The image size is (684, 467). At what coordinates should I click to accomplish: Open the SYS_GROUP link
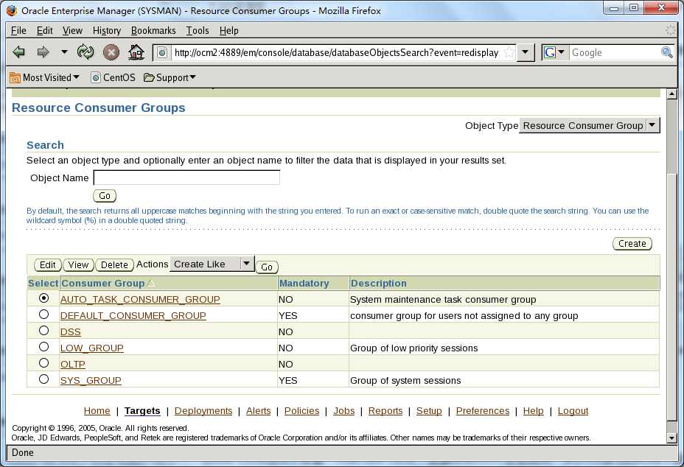[x=91, y=380]
